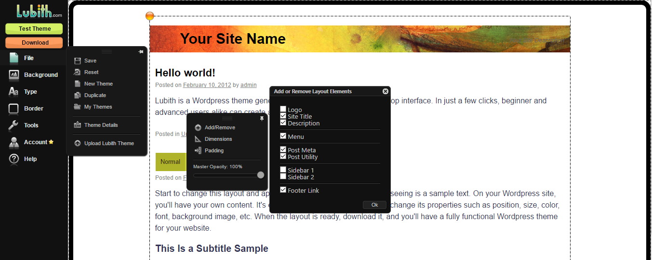Screen dimensions: 652x260
Task: Enable the Sidebar 1 checkbox
Action: 283,170
